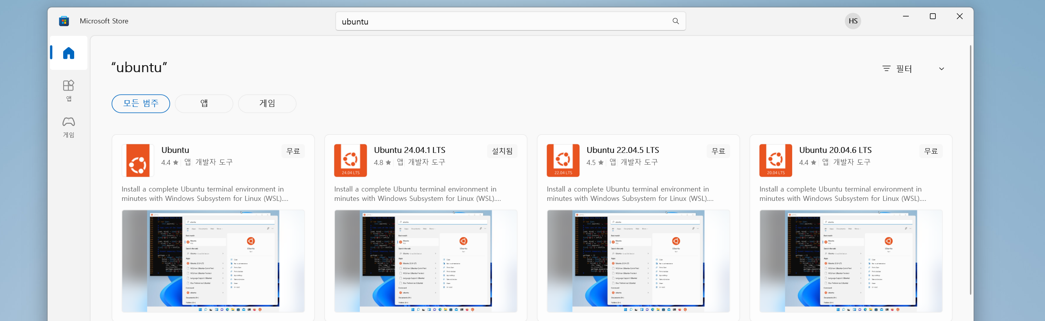This screenshot has height=321, width=1045.
Task: Click the filter lines icon
Action: (887, 69)
